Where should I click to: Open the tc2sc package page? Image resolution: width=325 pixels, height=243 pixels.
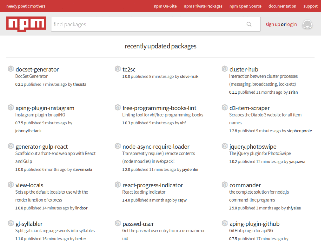pos(129,69)
